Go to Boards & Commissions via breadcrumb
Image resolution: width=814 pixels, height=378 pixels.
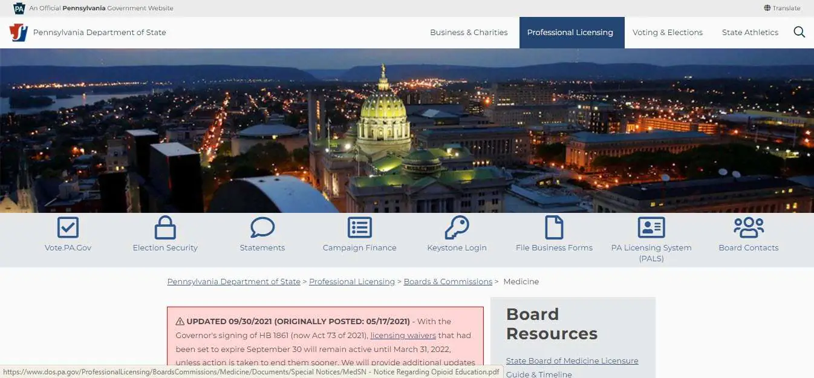448,281
